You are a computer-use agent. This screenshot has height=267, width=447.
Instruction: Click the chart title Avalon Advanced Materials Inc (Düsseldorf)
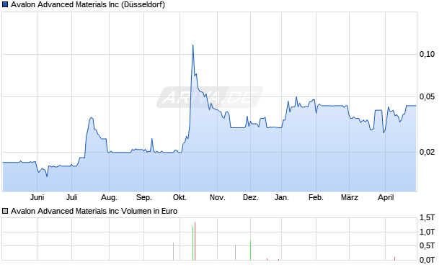(x=88, y=5)
